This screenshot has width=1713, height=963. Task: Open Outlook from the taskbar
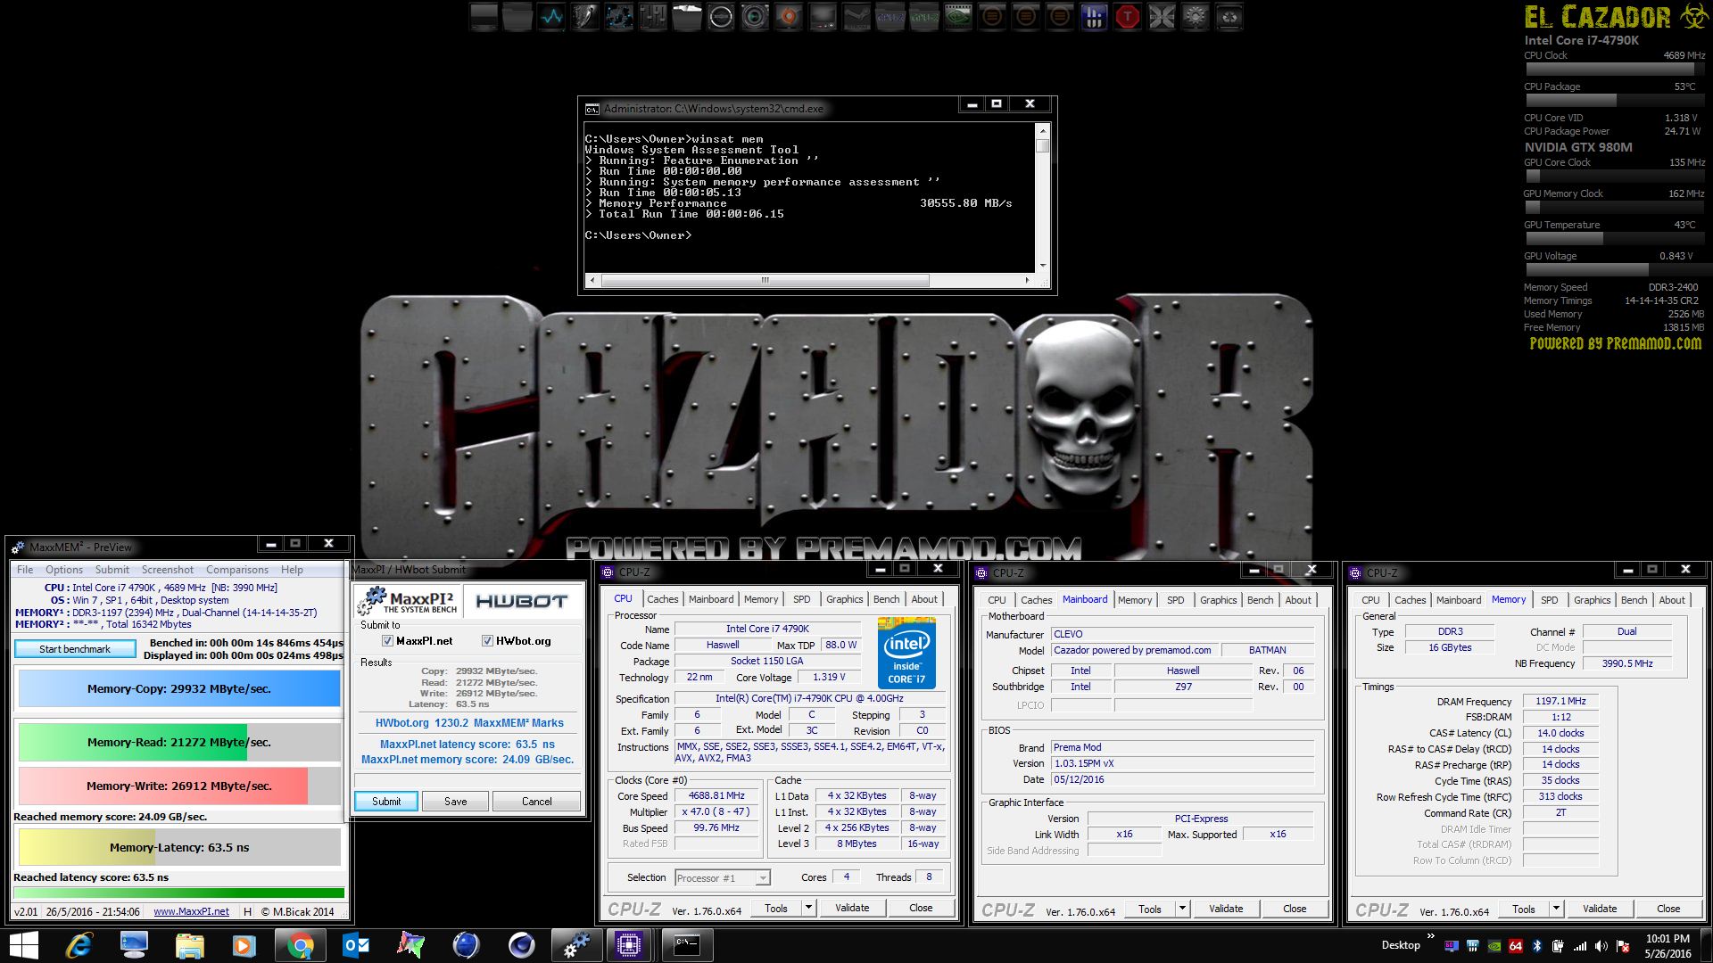click(x=356, y=945)
